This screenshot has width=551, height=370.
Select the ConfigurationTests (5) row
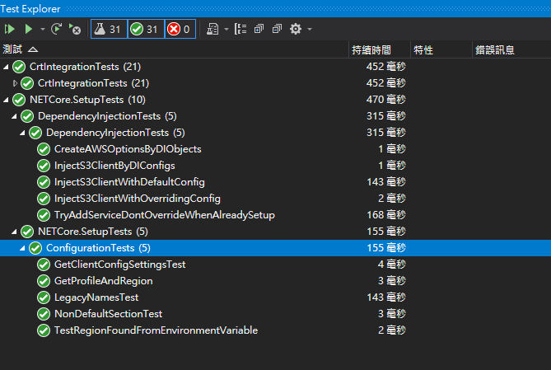point(275,248)
